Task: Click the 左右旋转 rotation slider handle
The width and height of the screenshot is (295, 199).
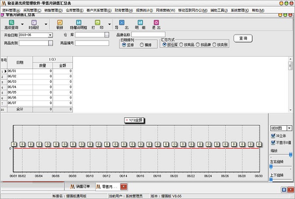Action: 271,166
